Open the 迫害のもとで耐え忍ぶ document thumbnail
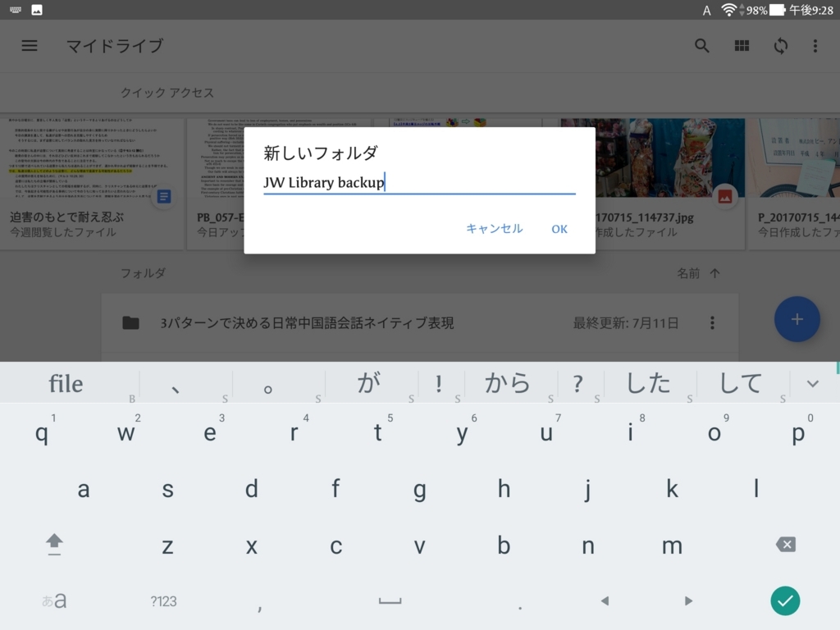This screenshot has height=630, width=840. pos(92,183)
